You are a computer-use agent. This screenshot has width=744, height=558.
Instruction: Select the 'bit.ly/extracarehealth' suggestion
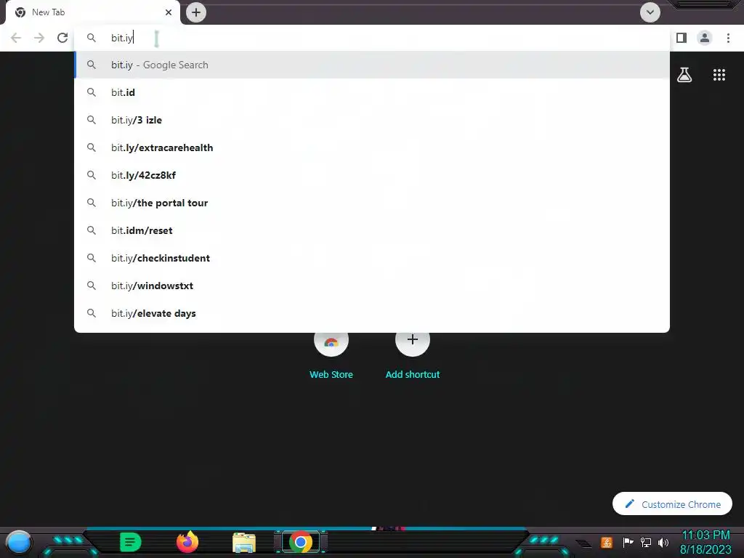pos(372,147)
